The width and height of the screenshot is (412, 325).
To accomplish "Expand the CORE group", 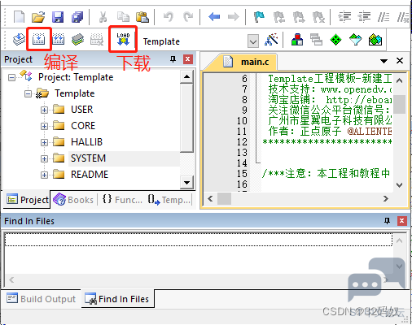I will click(44, 127).
